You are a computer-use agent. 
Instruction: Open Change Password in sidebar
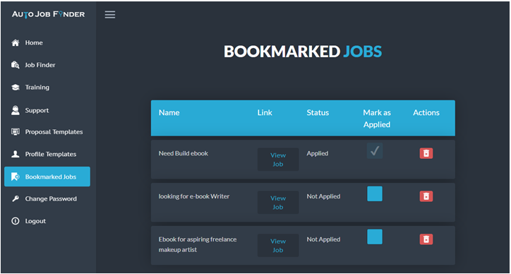tap(47, 198)
